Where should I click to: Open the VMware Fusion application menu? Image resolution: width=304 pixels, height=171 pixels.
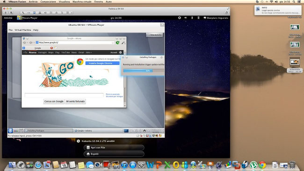(x=17, y=1)
